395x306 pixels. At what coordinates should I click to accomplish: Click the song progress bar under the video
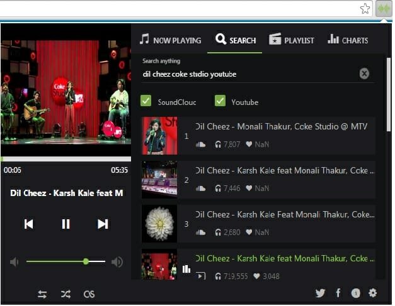(66, 159)
